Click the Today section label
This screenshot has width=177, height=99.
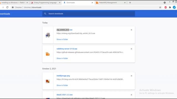pos(45,23)
